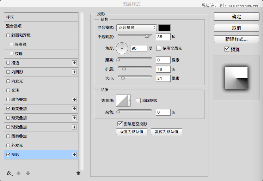
Task: Click plus icon on checked 渐变叠加 row
Action: (74, 109)
